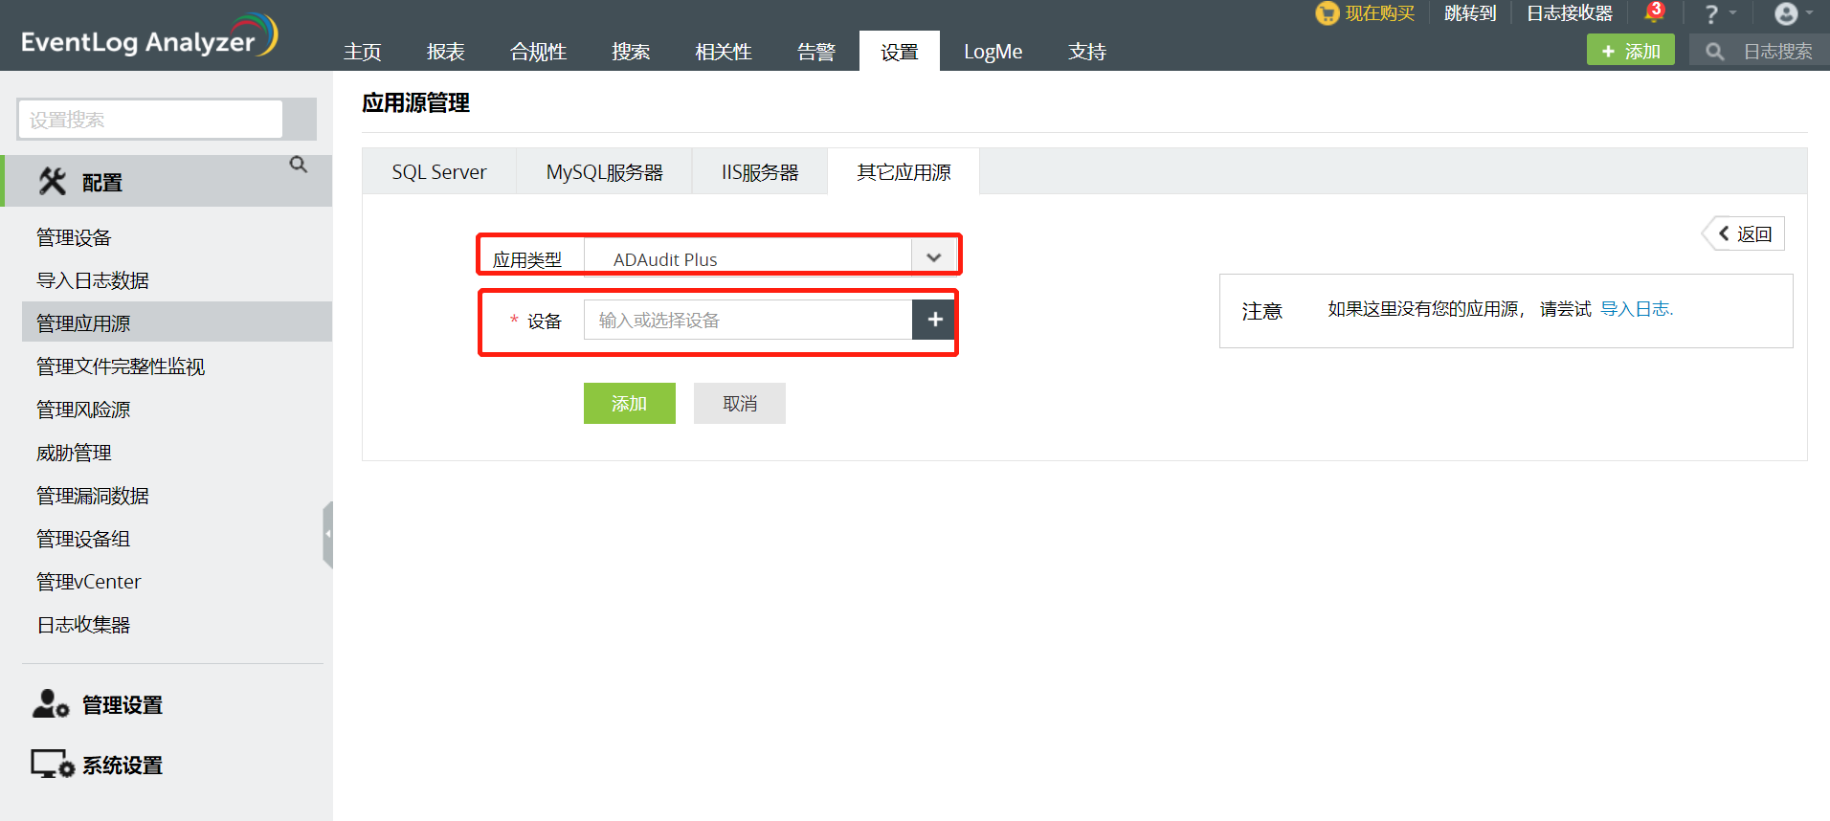This screenshot has height=821, width=1830.
Task: Open the help question mark menu
Action: pyautogui.click(x=1712, y=13)
